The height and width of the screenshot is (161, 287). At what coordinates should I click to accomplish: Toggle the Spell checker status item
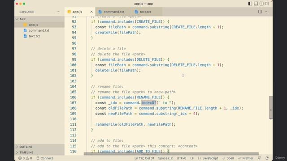pos(228,158)
